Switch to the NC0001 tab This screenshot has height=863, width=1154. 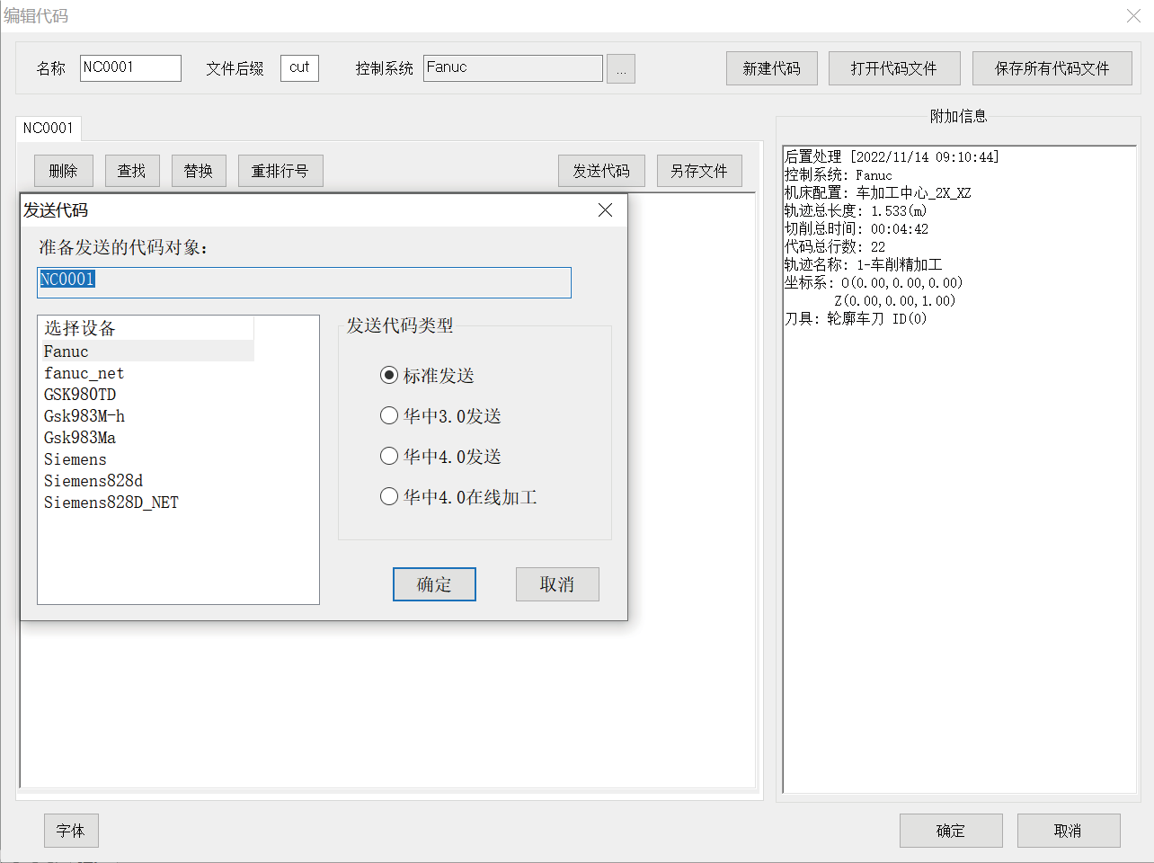(x=48, y=129)
